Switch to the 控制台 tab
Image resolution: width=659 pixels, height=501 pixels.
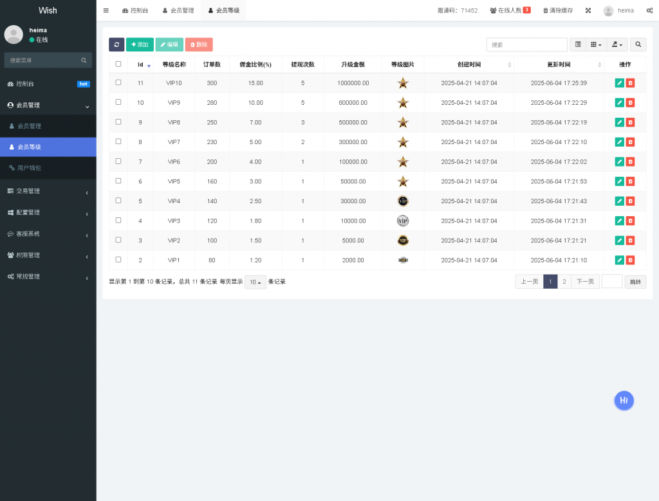point(135,10)
